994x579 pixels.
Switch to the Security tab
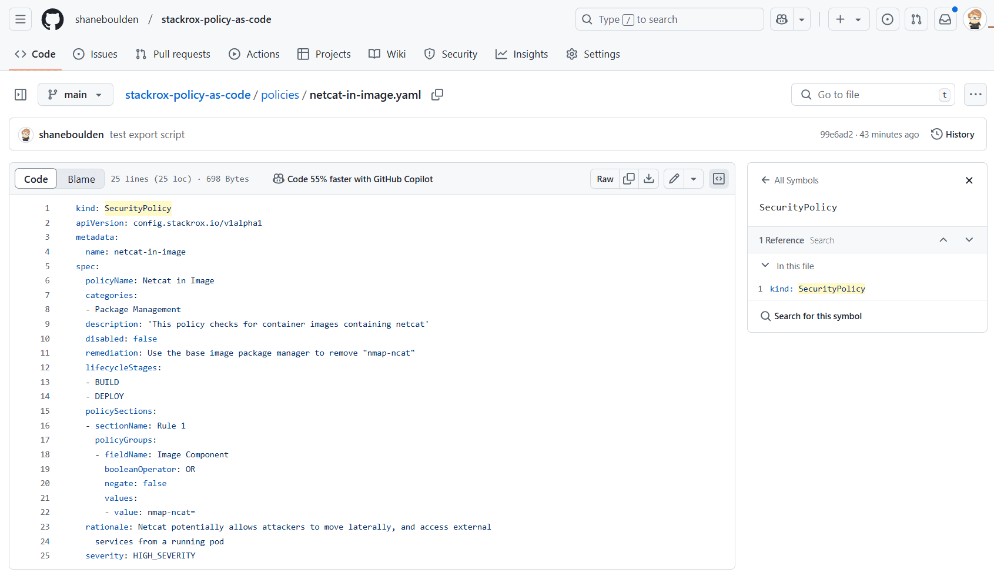(451, 54)
